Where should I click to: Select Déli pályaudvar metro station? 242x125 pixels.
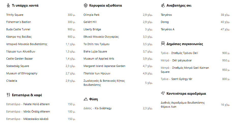point(182,60)
